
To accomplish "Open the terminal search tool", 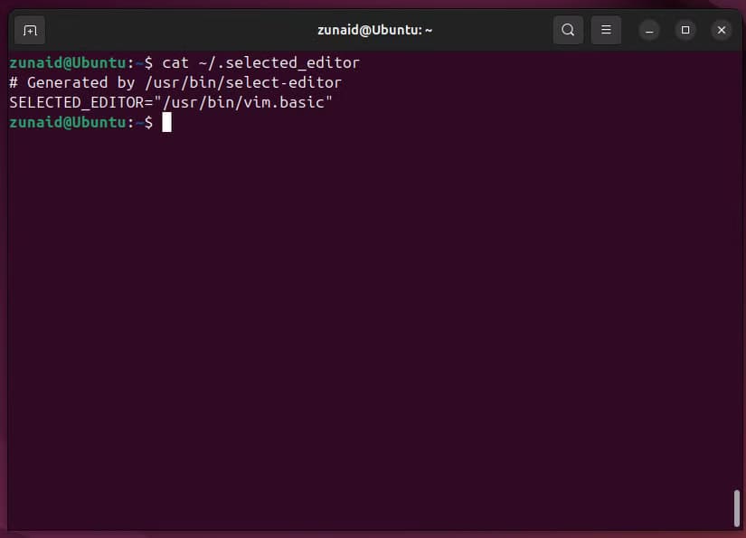I will coord(568,30).
